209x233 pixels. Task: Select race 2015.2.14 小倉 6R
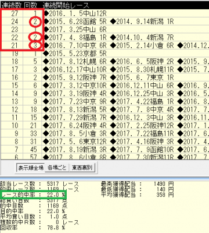(142, 45)
